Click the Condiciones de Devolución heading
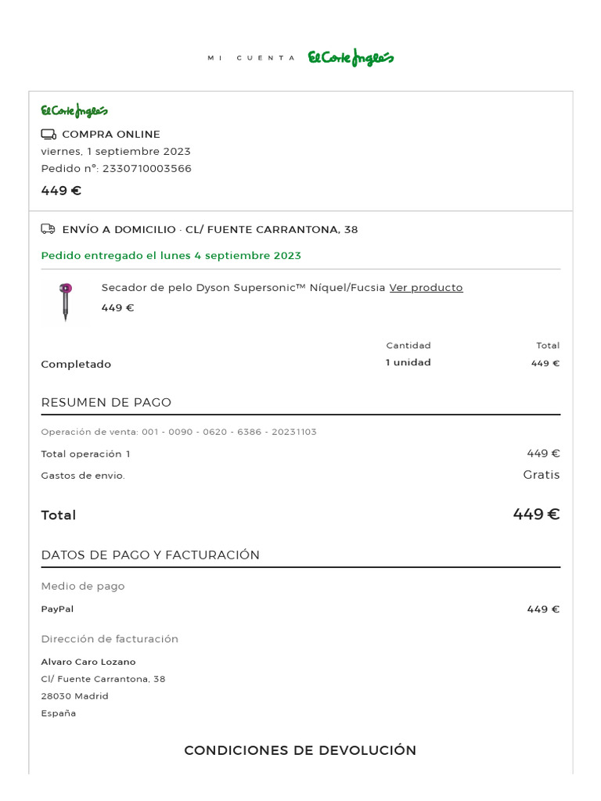The width and height of the screenshot is (601, 801). click(300, 750)
